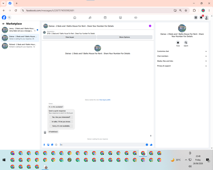This screenshot has height=170, width=213.
Task: Open the volume speaker tray icon
Action: [x=190, y=166]
